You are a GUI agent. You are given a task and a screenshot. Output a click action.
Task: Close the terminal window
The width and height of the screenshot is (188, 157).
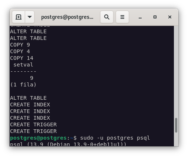pos(170,17)
